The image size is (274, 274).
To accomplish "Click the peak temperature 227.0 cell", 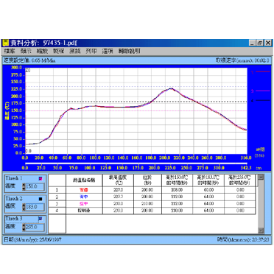I will point(118,190).
